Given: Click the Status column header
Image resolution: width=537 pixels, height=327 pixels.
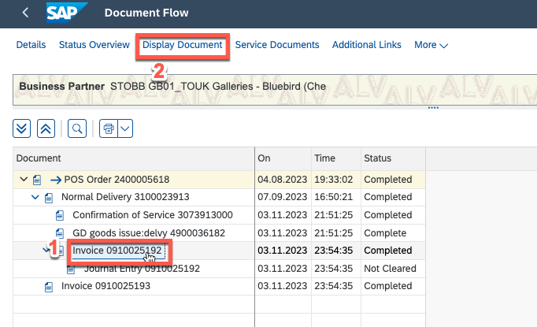Looking at the screenshot, I should 377,158.
